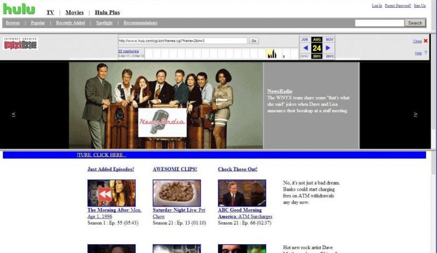Select the Recommendations tab

pos(140,23)
